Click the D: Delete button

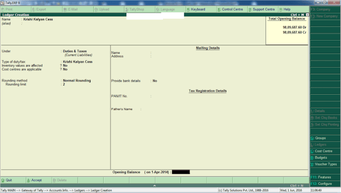[x=65, y=180]
